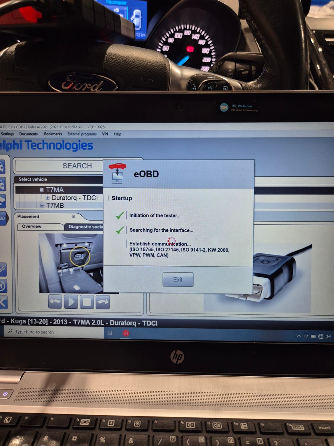Play the placement slideshow
The height and width of the screenshot is (446, 334).
pos(71,301)
